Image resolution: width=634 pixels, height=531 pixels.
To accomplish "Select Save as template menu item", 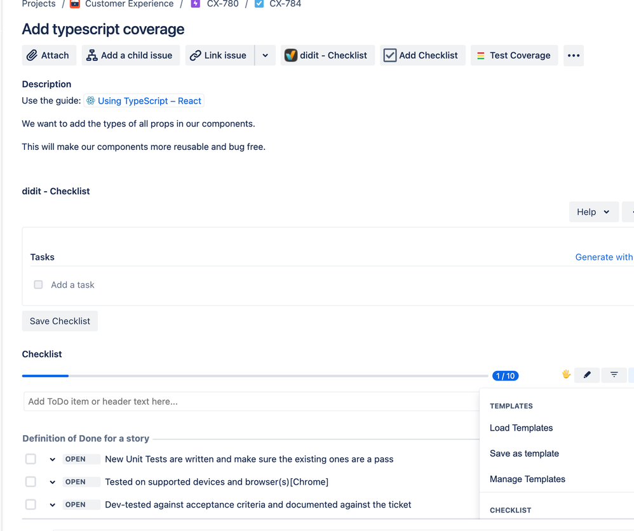I will click(x=524, y=454).
